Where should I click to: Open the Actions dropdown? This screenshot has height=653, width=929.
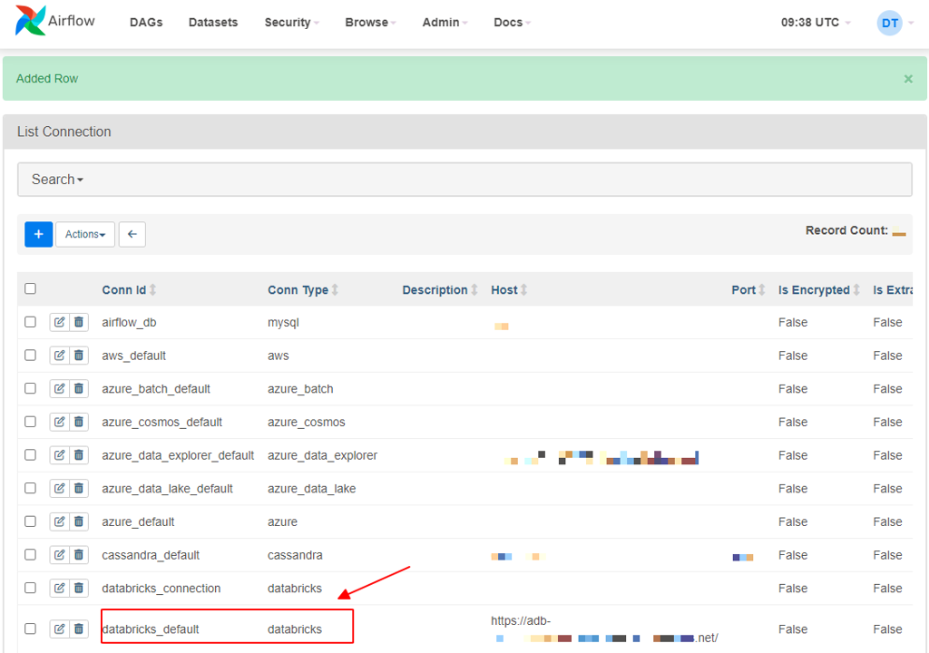[85, 234]
